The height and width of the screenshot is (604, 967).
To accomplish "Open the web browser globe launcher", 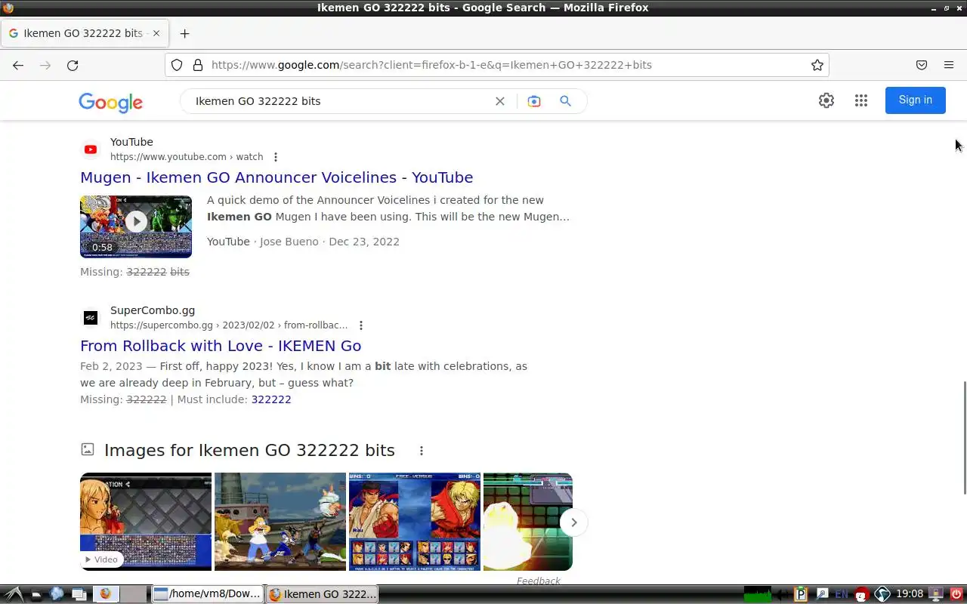I will point(57,594).
